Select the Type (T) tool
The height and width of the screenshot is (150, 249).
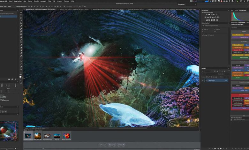(21, 58)
